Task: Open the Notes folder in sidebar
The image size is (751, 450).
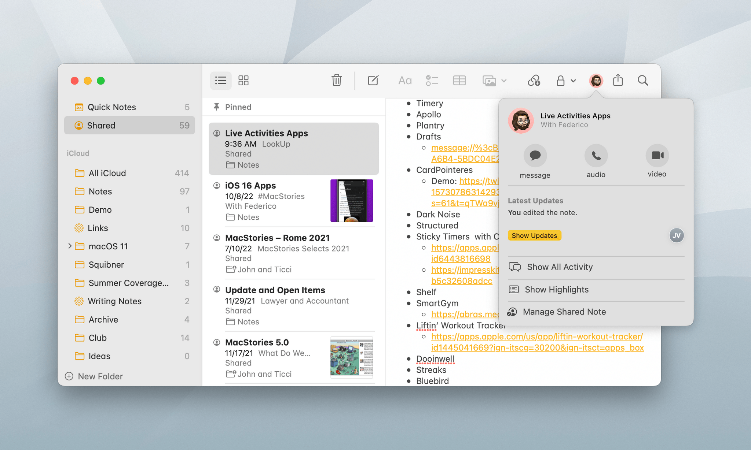Action: coord(129,191)
